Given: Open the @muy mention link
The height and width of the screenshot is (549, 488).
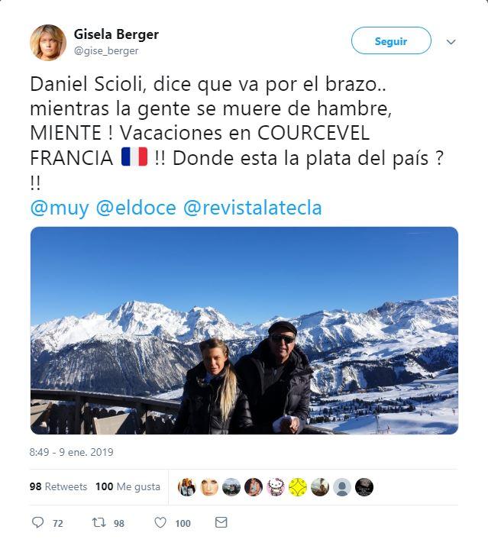Looking at the screenshot, I should tap(60, 208).
